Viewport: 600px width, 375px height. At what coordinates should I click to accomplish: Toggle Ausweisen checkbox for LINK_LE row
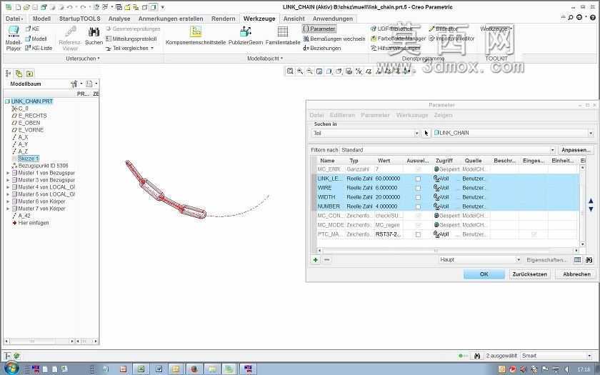[419, 179]
